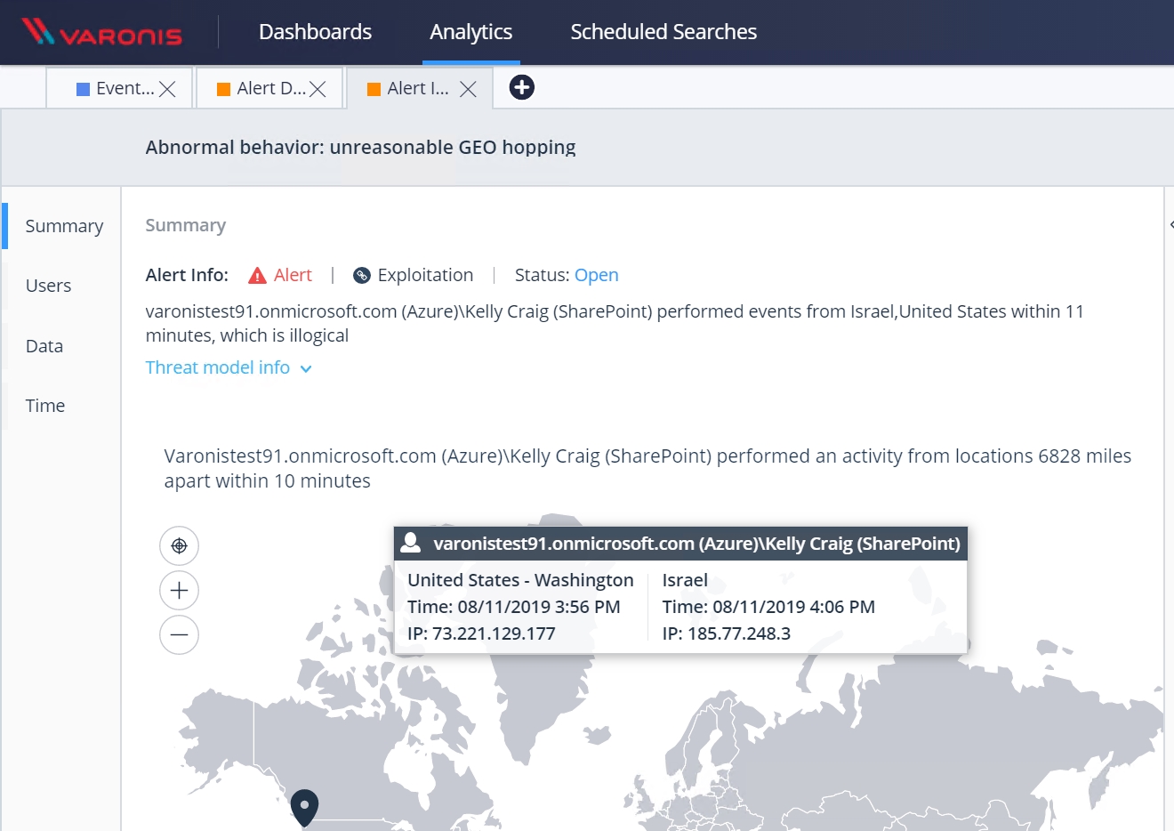Screen dimensions: 1174x831
Task: Click the 'Time: 08/11/2019 4:06 PM' entry
Action: 768,607
